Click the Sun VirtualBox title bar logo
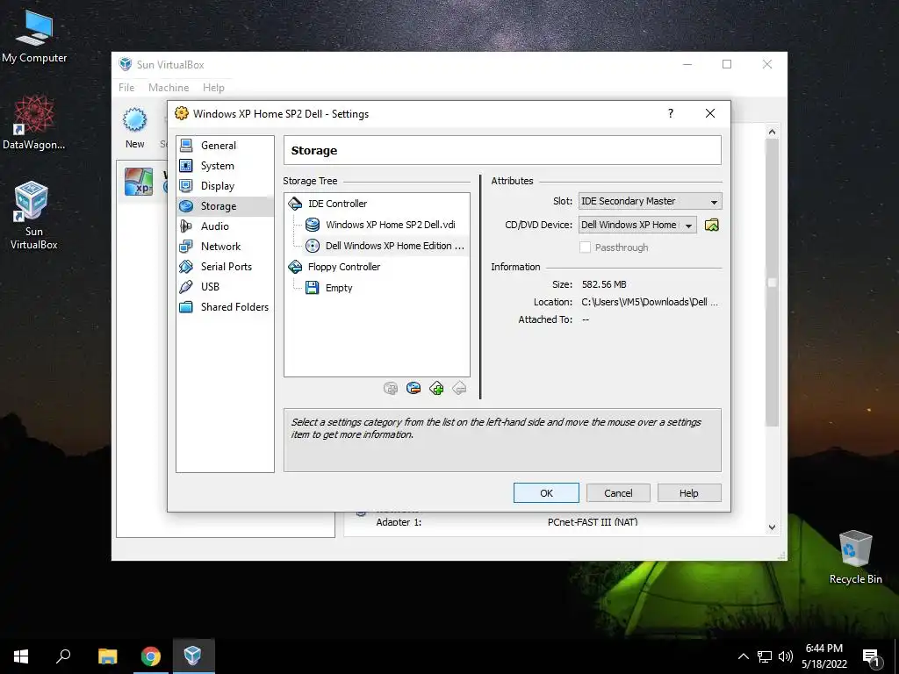899x674 pixels. pyautogui.click(x=126, y=64)
